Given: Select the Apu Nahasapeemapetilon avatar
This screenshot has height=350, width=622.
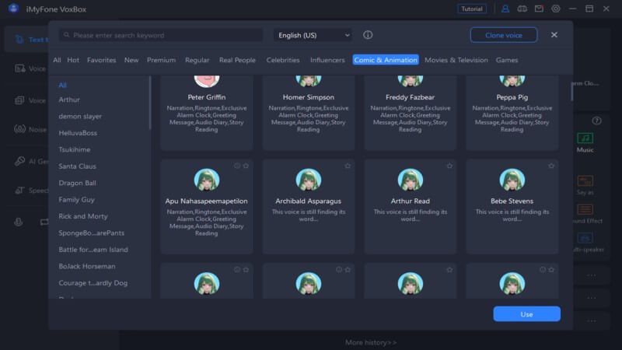Looking at the screenshot, I should (207, 180).
